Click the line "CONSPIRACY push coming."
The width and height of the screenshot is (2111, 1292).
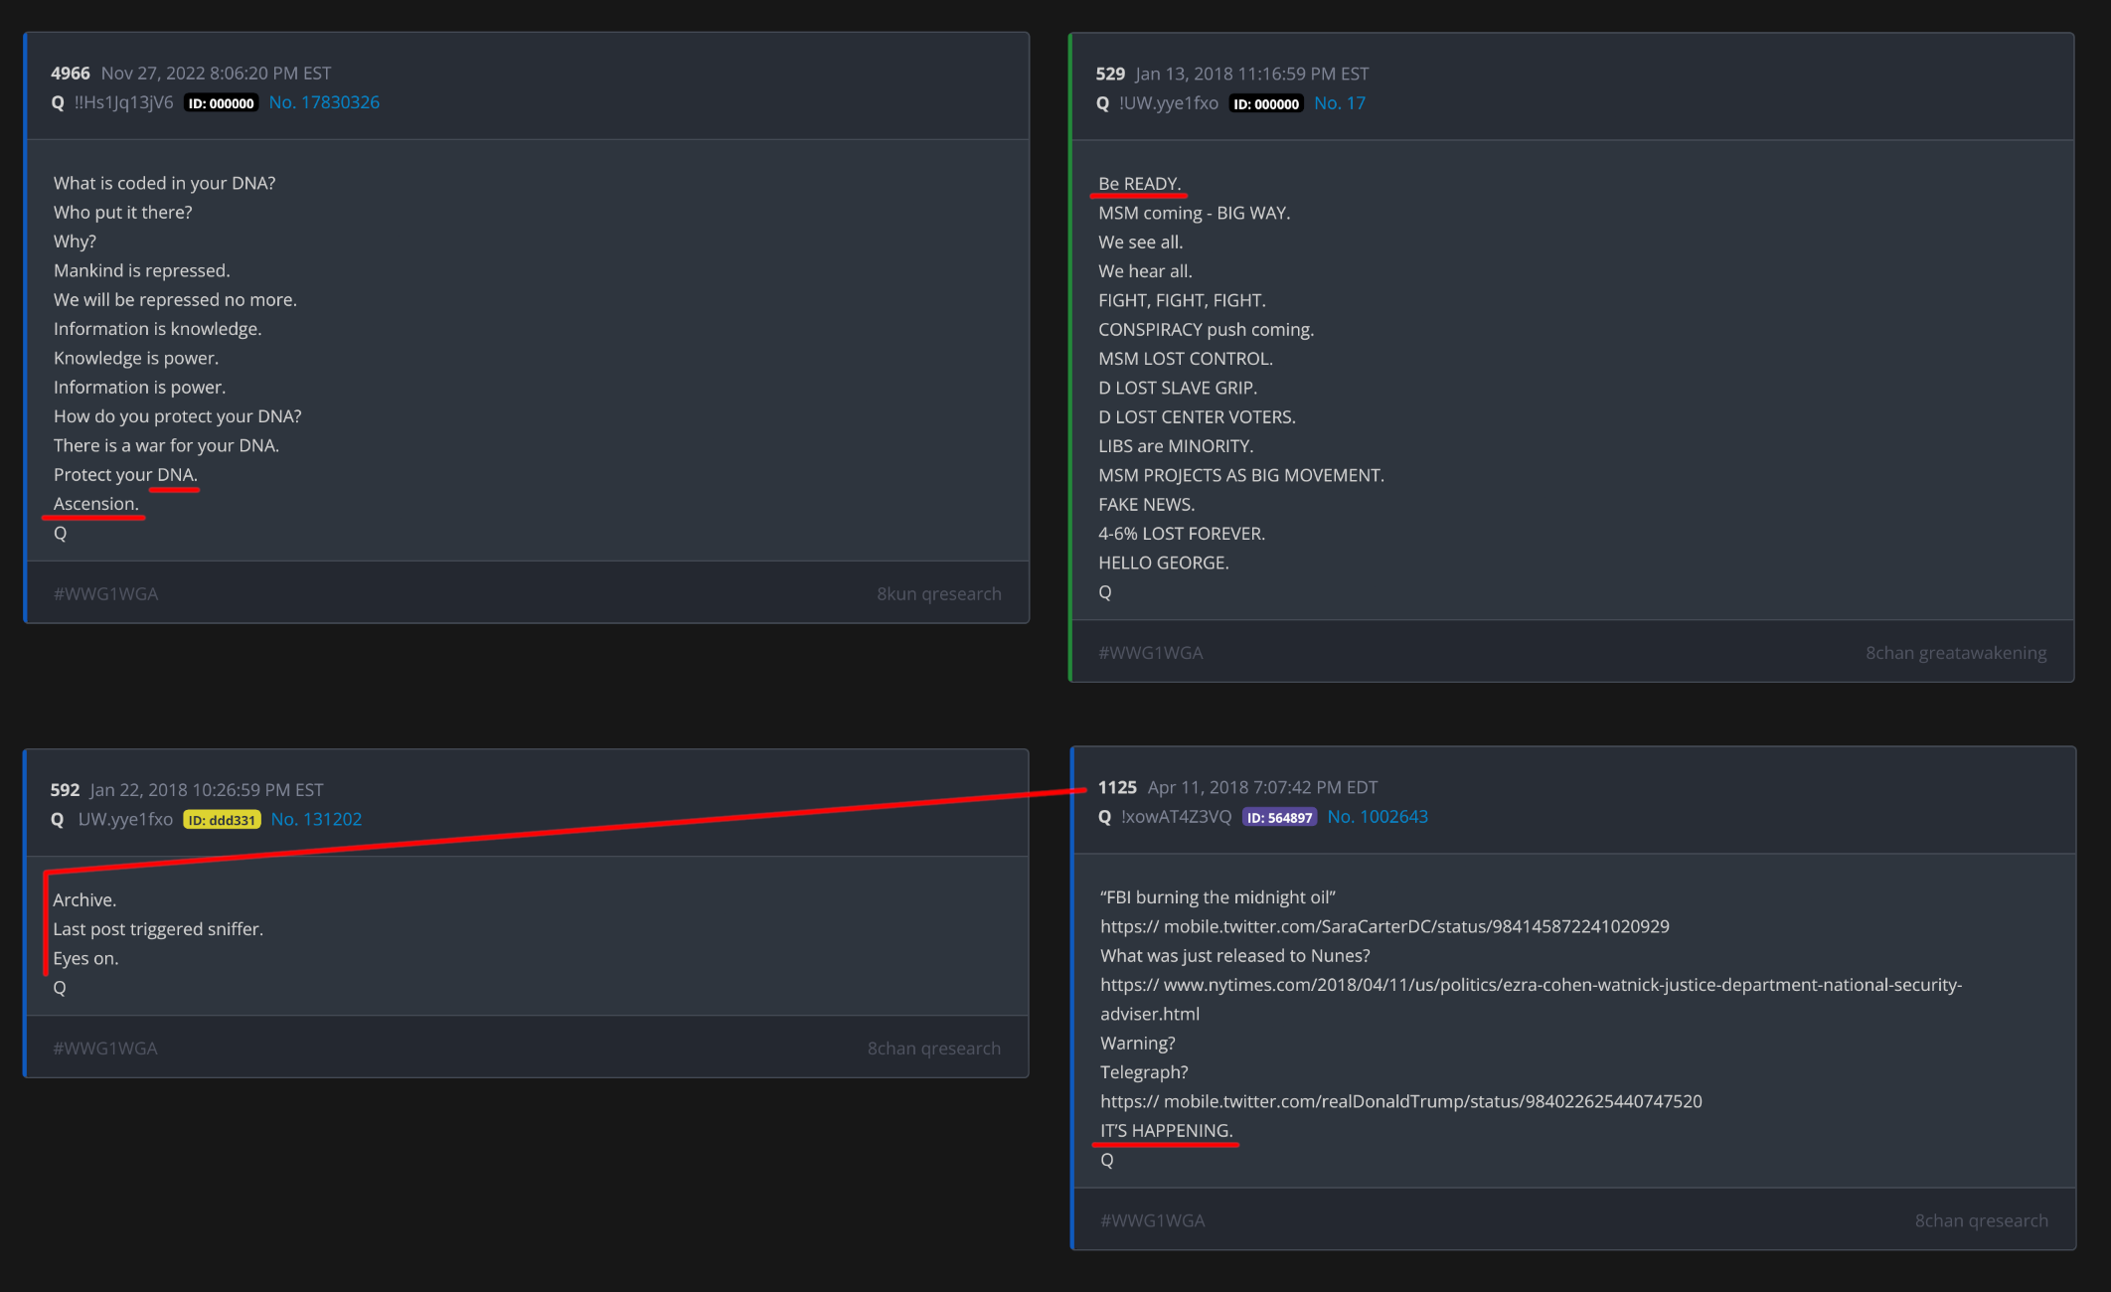(1207, 329)
